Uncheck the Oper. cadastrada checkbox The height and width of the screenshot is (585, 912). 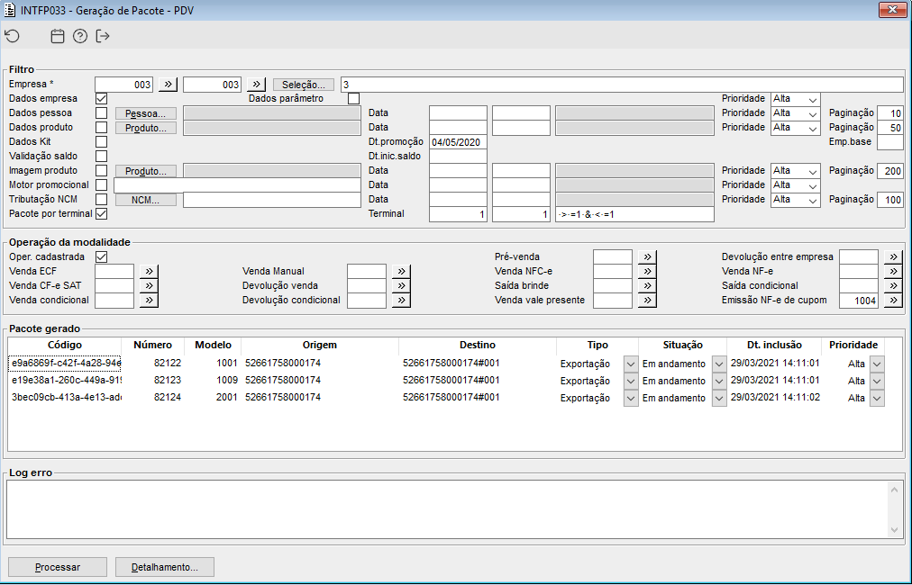[x=101, y=256]
